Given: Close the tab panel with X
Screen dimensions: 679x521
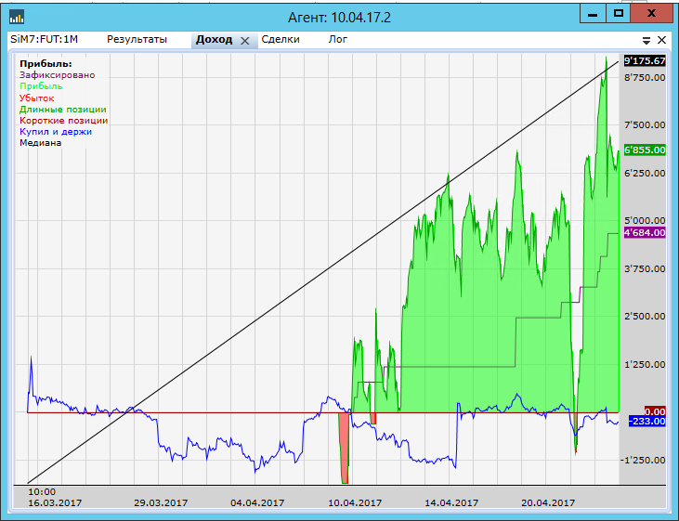Looking at the screenshot, I should pyautogui.click(x=661, y=40).
